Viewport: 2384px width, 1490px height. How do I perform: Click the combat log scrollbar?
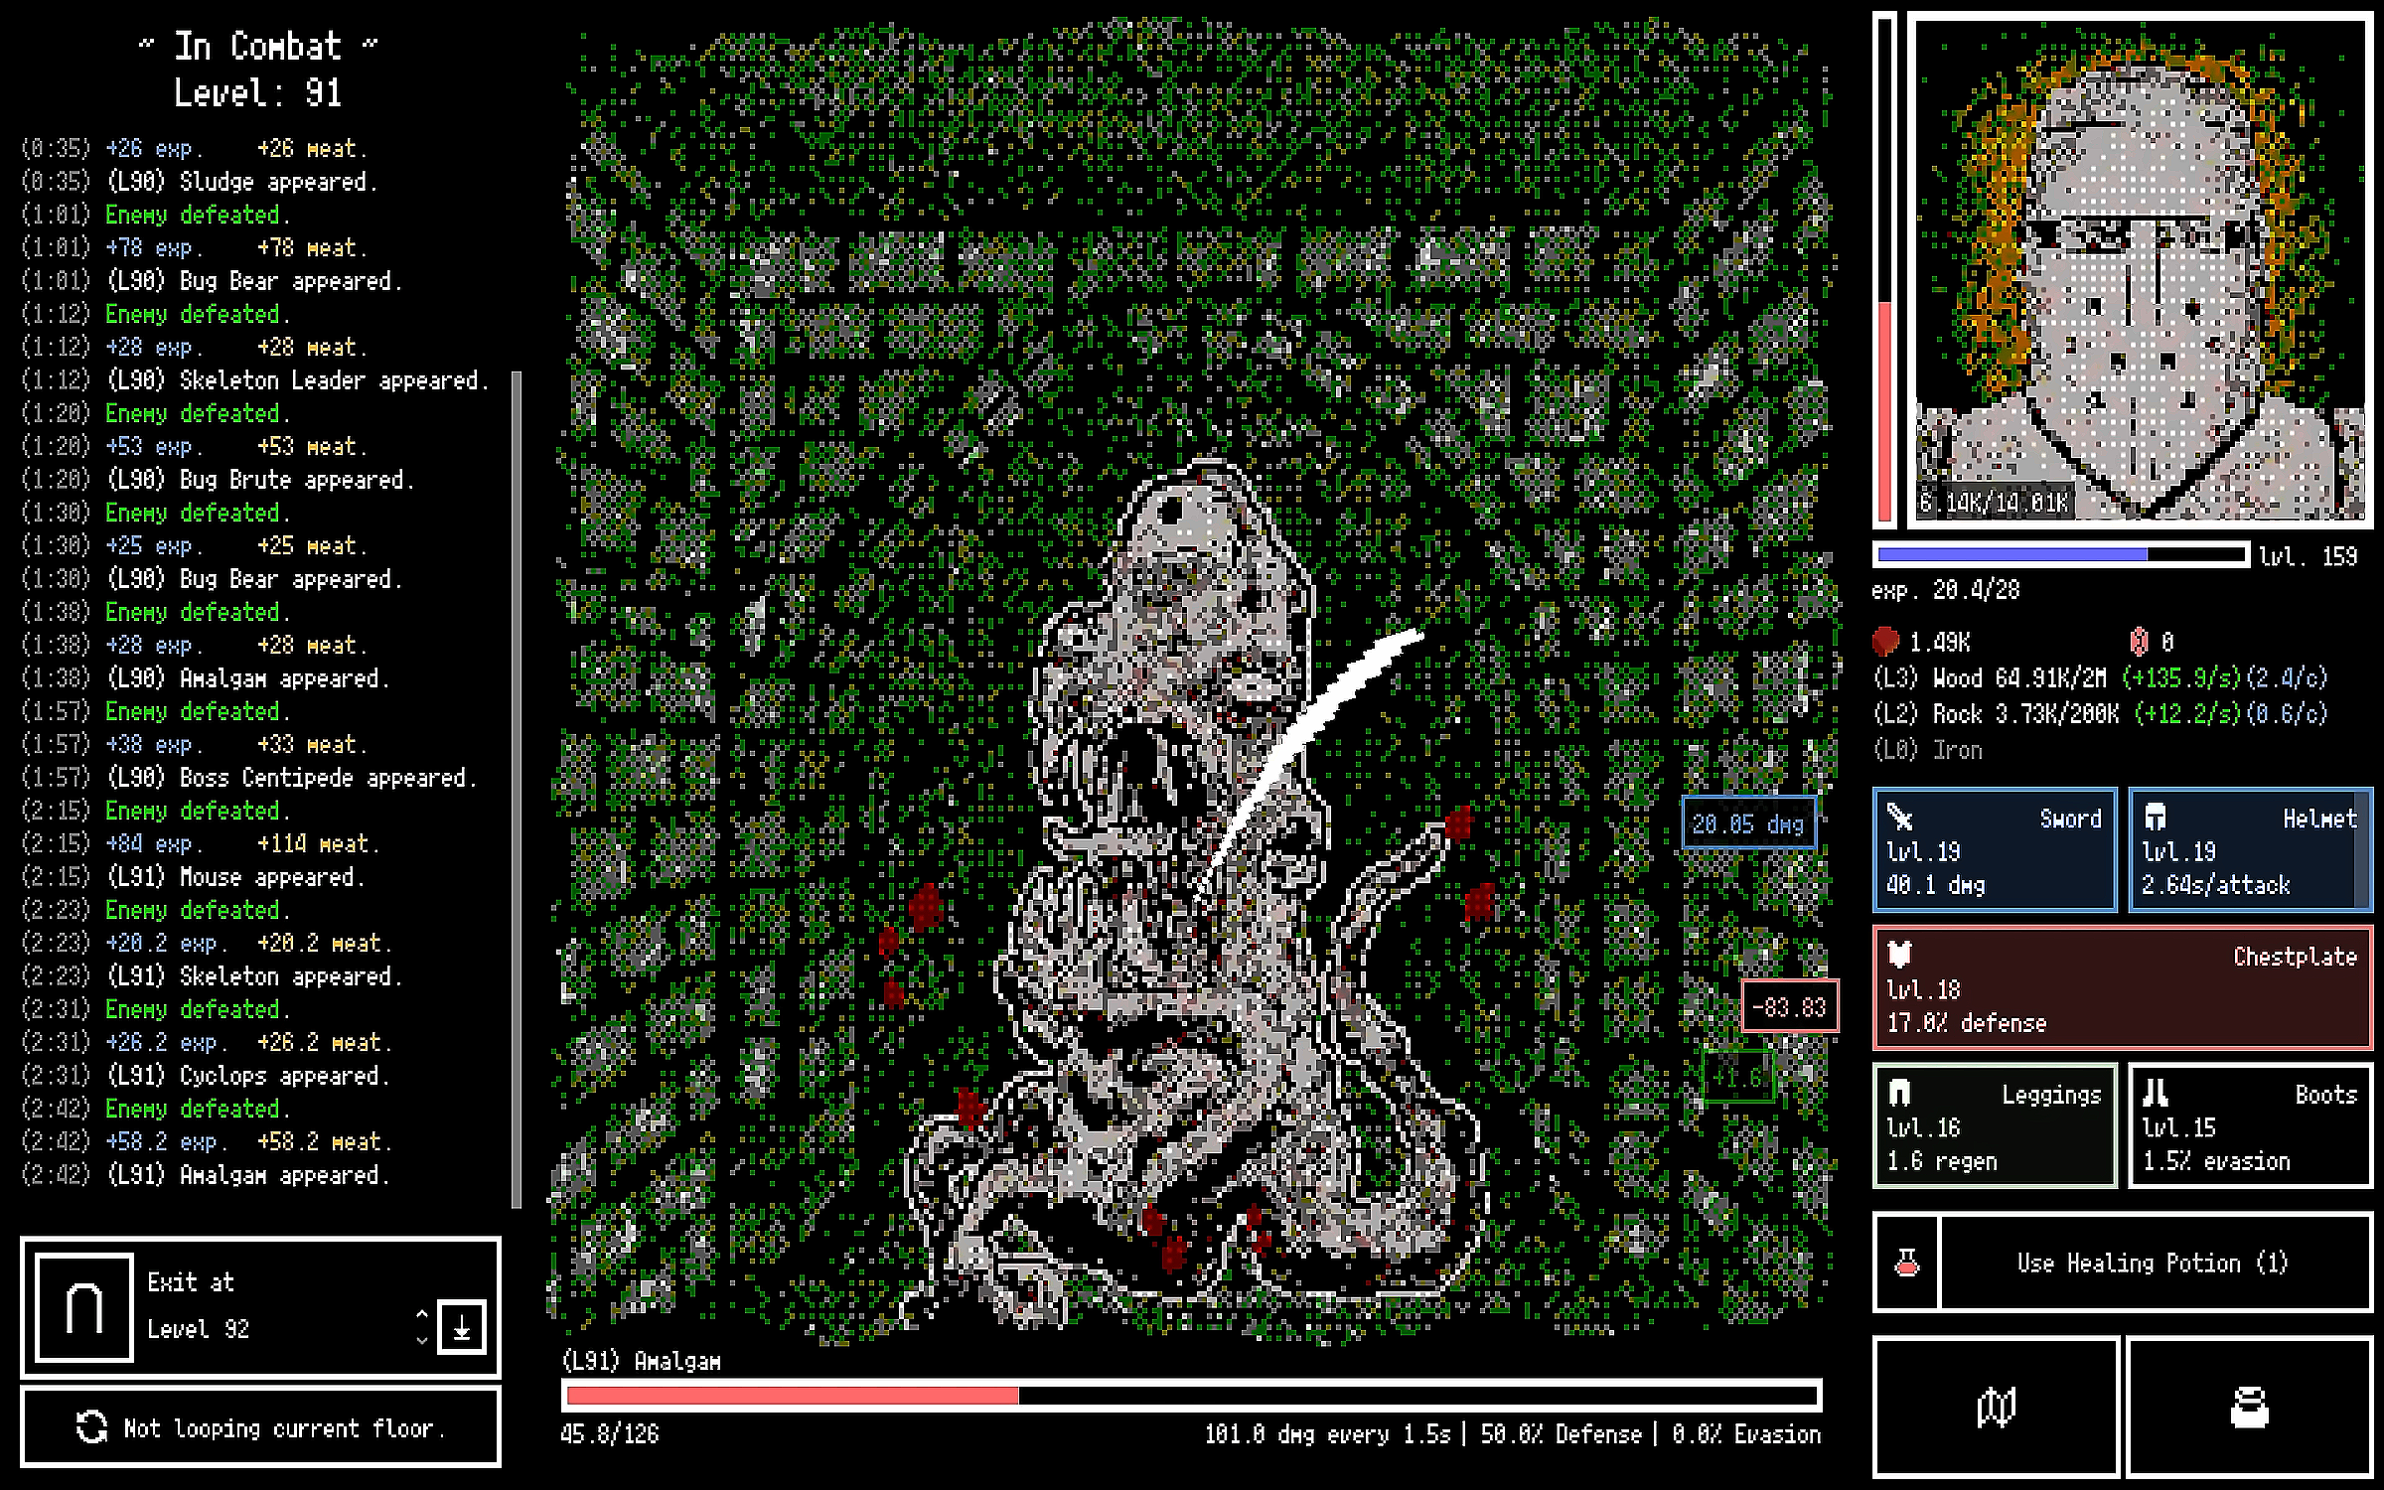point(516,790)
